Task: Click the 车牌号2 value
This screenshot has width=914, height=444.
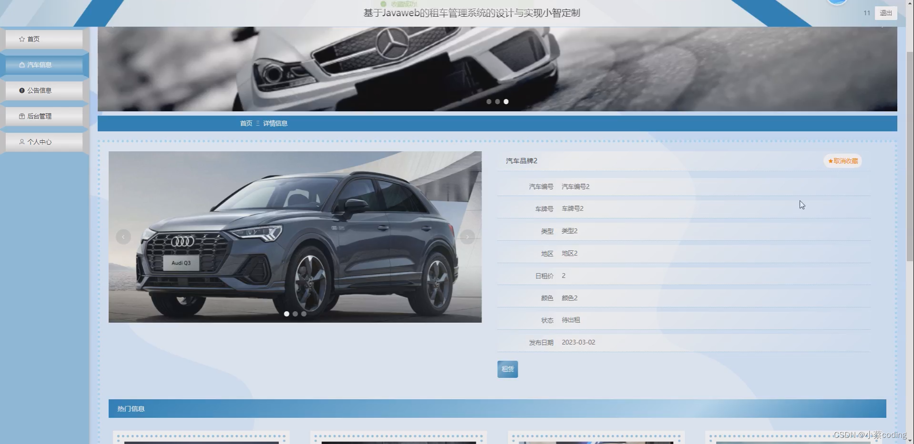Action: 573,208
